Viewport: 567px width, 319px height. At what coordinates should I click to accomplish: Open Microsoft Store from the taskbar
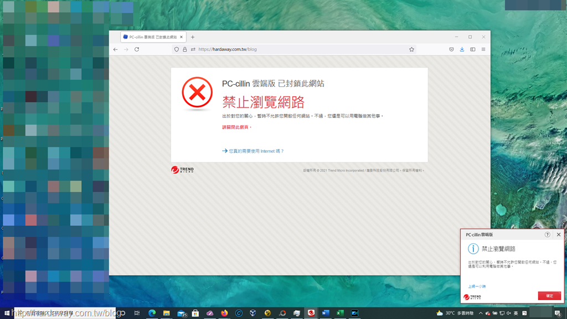tap(195, 313)
